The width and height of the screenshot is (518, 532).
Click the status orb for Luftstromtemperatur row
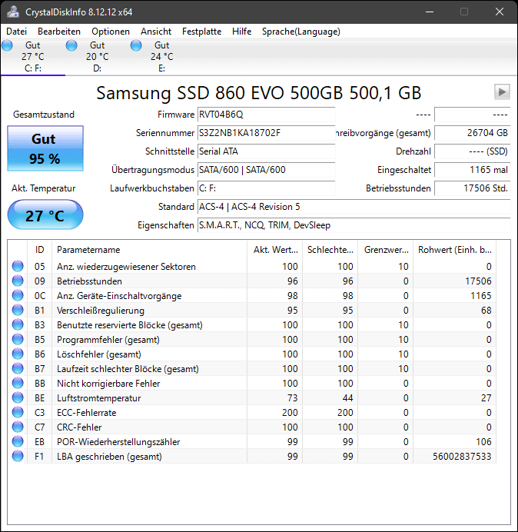(x=18, y=397)
